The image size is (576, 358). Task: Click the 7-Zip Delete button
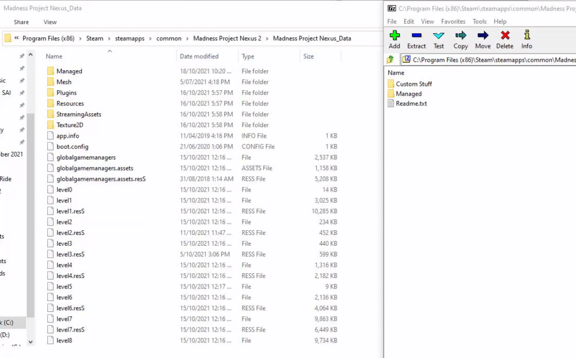pyautogui.click(x=505, y=40)
